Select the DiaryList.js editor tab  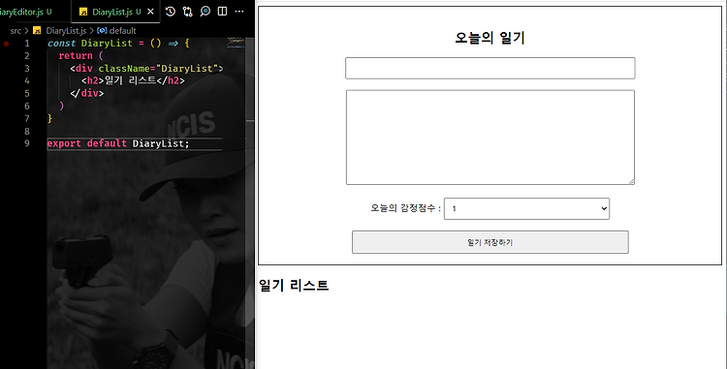[x=116, y=12]
